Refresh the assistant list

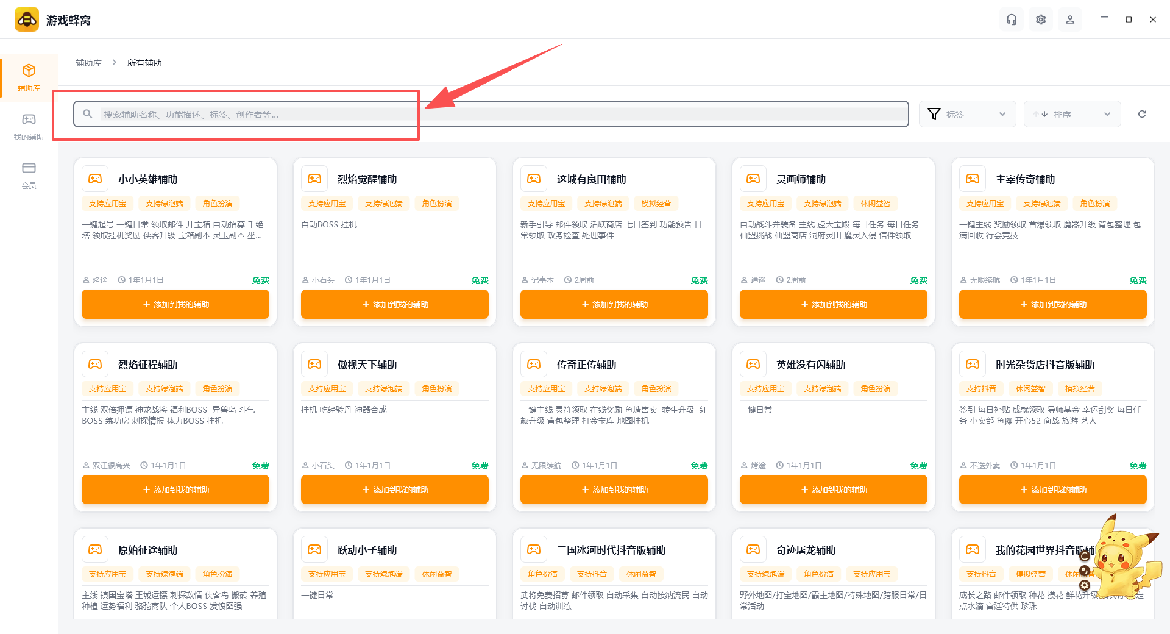coord(1142,114)
